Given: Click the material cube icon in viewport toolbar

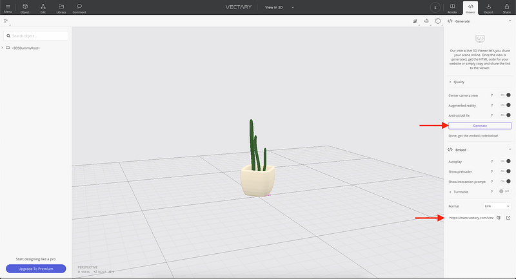Looking at the screenshot, I should tap(415, 21).
